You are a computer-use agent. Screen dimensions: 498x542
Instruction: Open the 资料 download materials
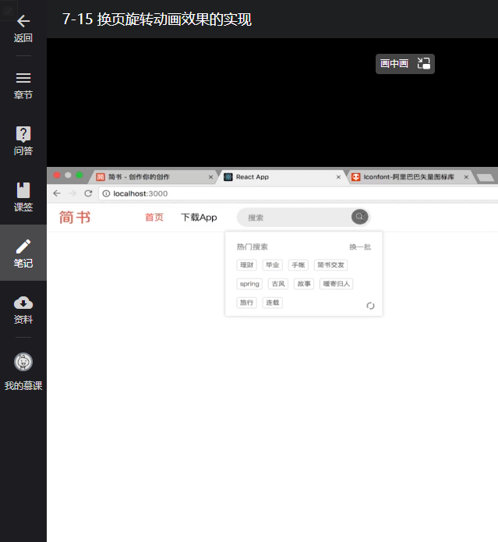[23, 310]
